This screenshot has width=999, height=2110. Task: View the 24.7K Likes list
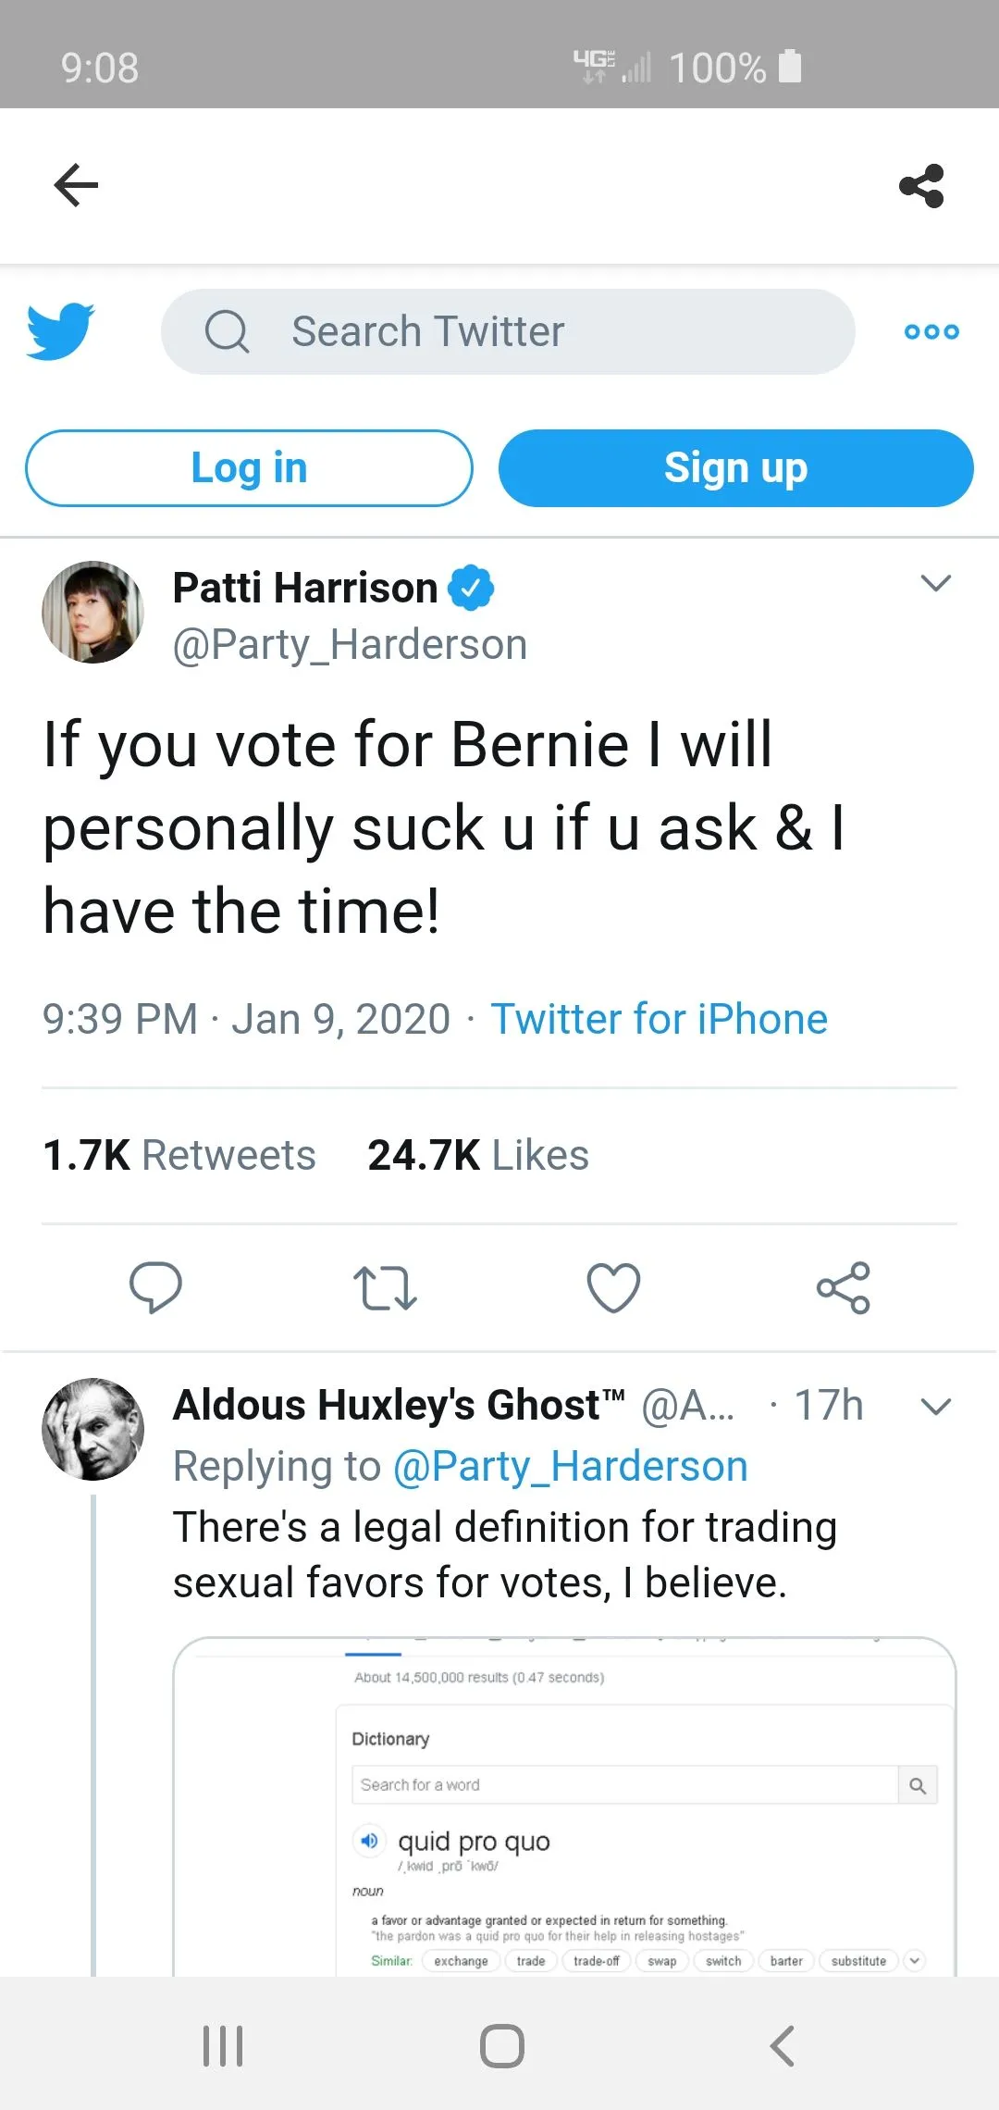(478, 1155)
